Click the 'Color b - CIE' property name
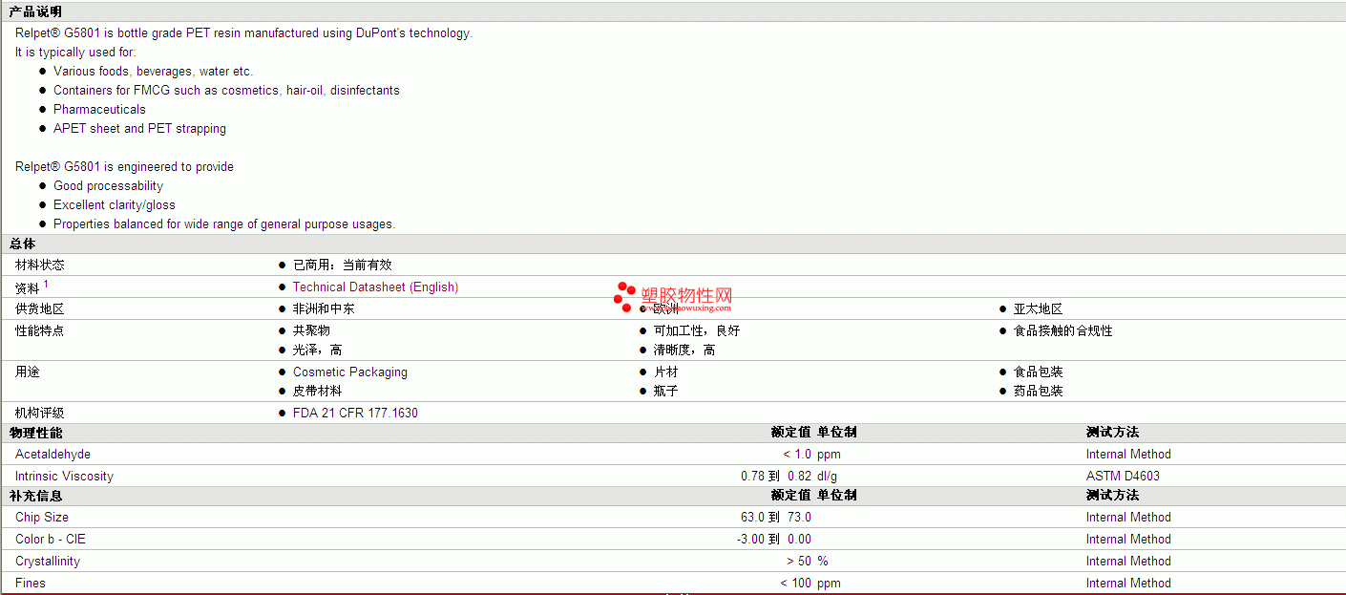Screen dimensions: 1346x595 51,540
